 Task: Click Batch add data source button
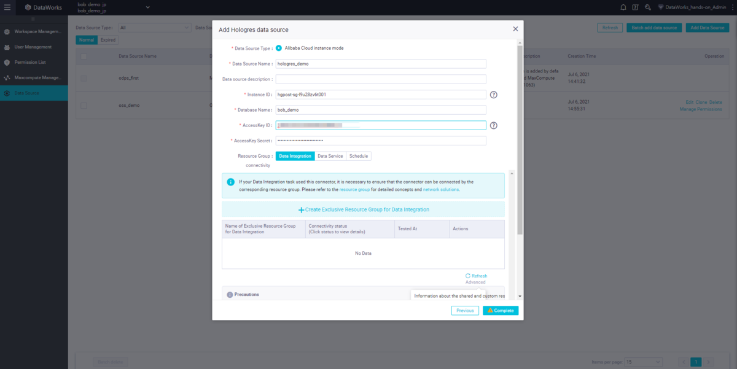pyautogui.click(x=654, y=28)
